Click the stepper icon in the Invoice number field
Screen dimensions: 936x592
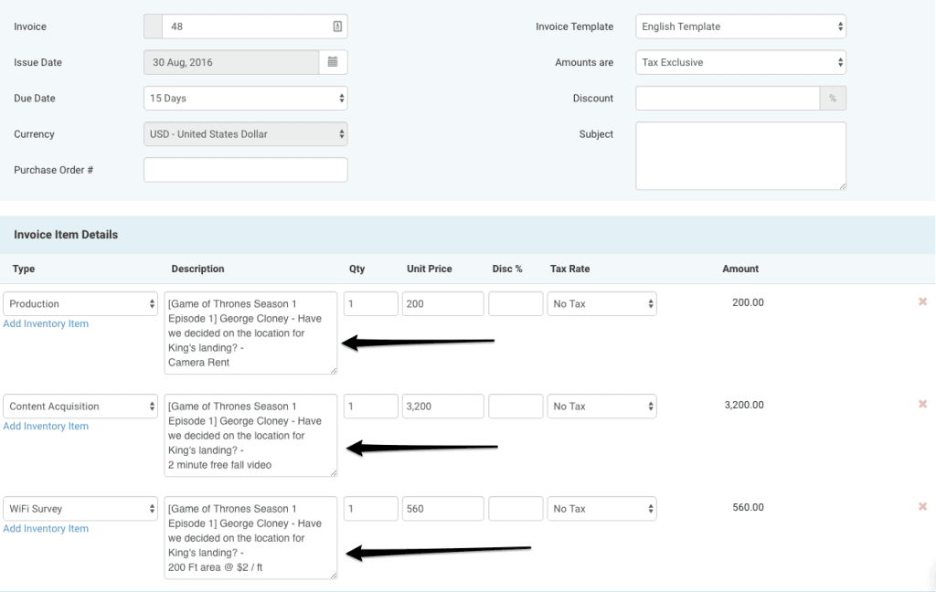337,26
